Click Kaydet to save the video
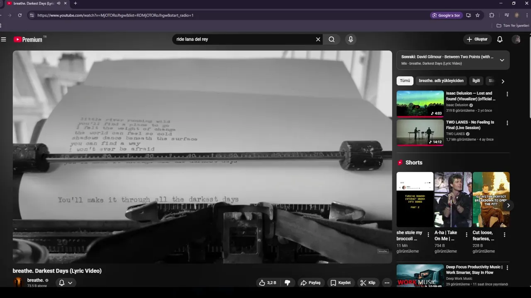Image resolution: width=531 pixels, height=298 pixels. [341, 283]
